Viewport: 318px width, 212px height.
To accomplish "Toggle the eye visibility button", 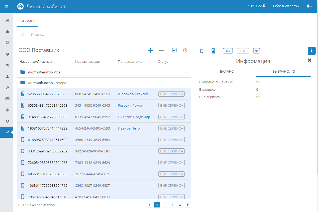I will click(x=256, y=51).
